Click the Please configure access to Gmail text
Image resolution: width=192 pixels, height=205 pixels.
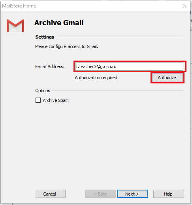point(66,46)
